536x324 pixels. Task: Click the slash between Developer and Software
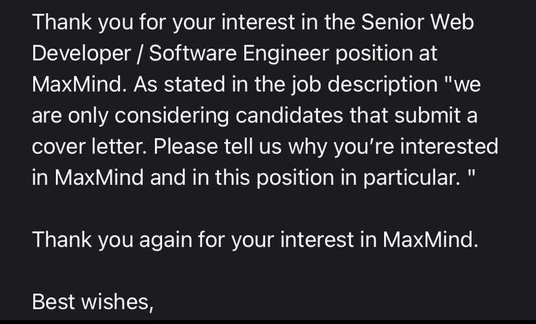[x=141, y=53]
